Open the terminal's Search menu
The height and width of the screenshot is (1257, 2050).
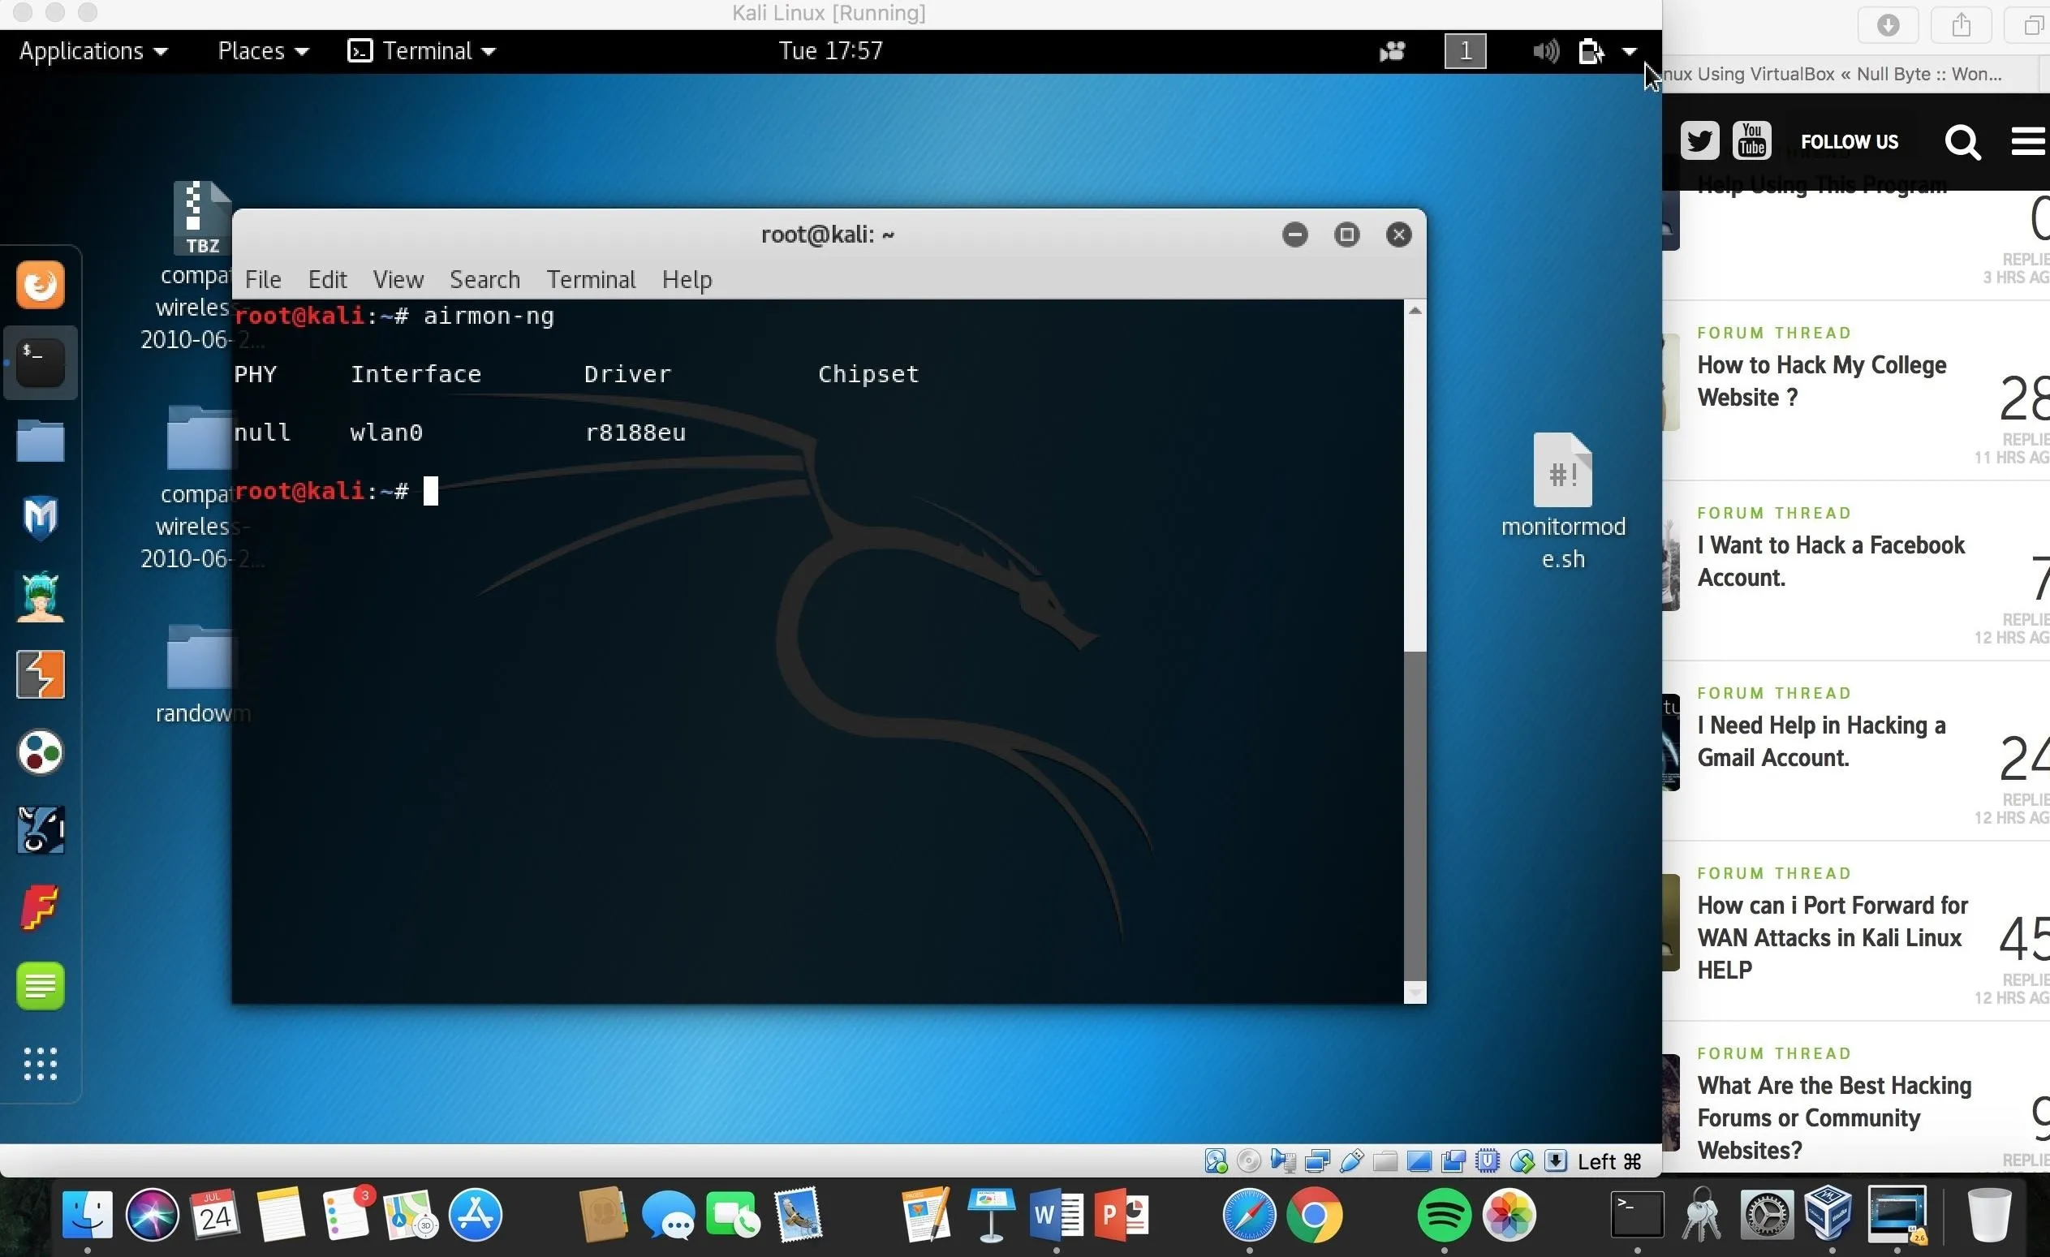[x=485, y=279]
